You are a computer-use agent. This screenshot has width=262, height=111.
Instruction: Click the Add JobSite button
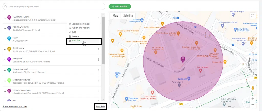[x=120, y=6]
